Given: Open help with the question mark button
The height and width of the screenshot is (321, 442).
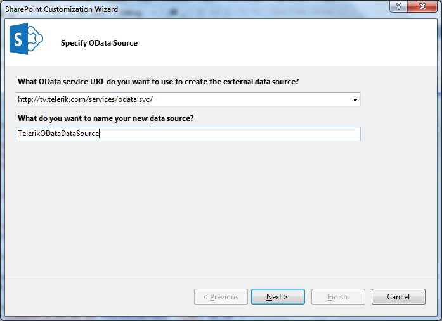Looking at the screenshot, I should pyautogui.click(x=399, y=6).
